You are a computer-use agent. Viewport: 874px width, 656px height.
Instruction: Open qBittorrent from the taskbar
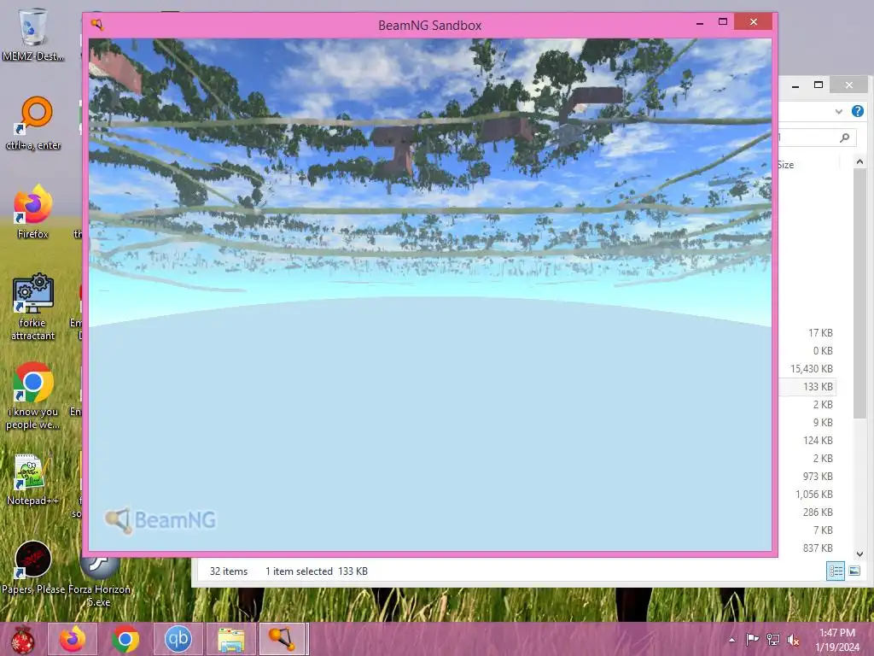pyautogui.click(x=178, y=639)
